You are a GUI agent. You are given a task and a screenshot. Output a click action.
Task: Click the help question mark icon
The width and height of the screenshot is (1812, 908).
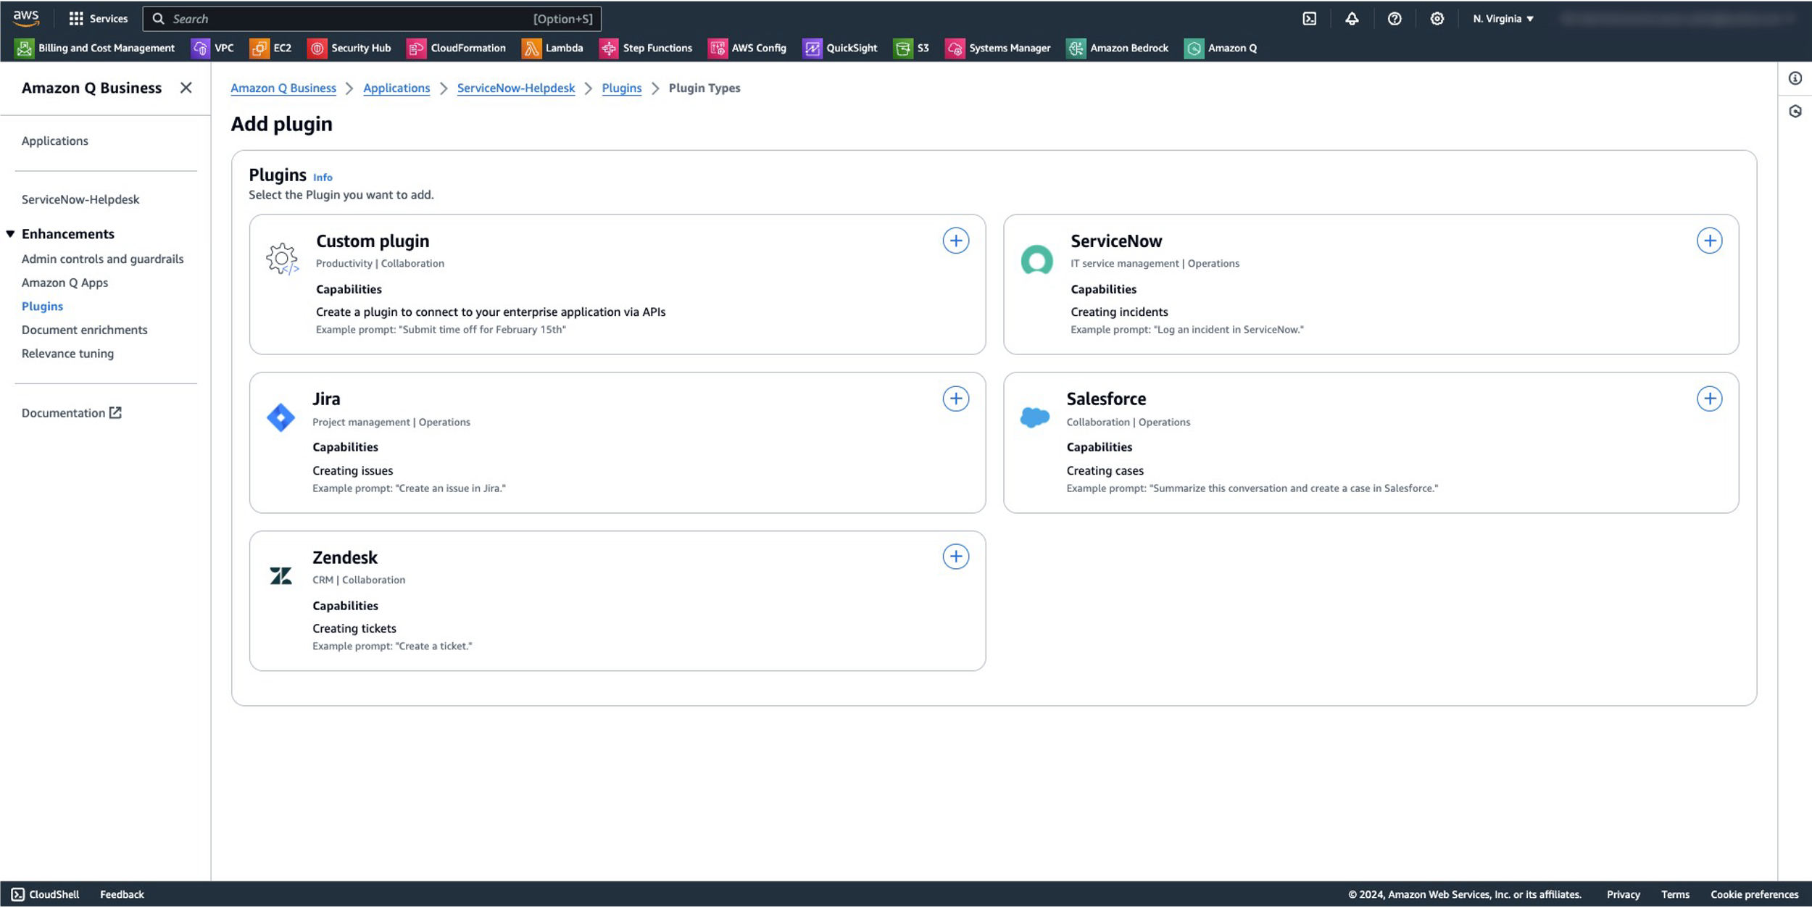[1394, 19]
